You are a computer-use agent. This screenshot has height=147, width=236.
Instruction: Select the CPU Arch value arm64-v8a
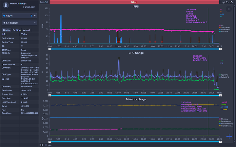click(x=26, y=61)
